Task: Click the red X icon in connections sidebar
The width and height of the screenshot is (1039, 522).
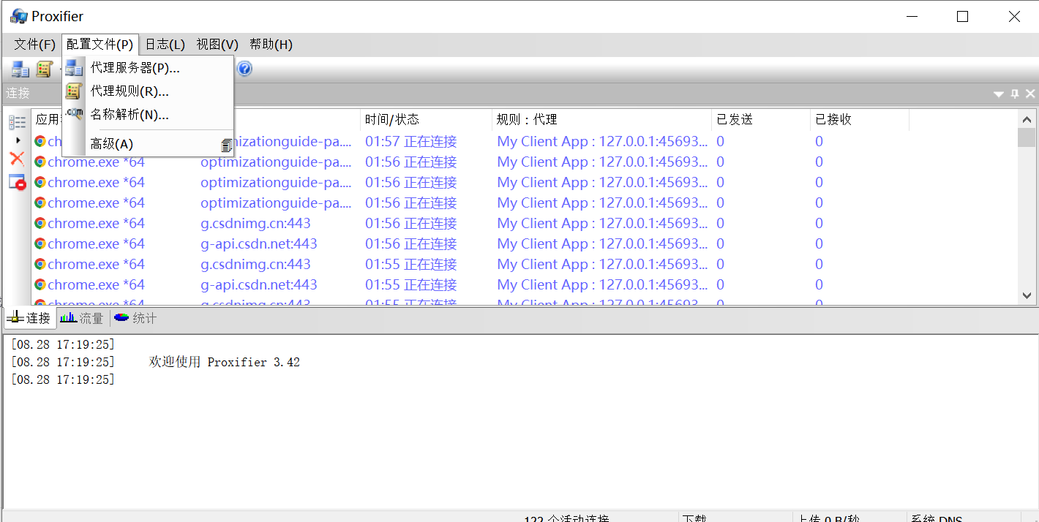Action: click(x=17, y=159)
